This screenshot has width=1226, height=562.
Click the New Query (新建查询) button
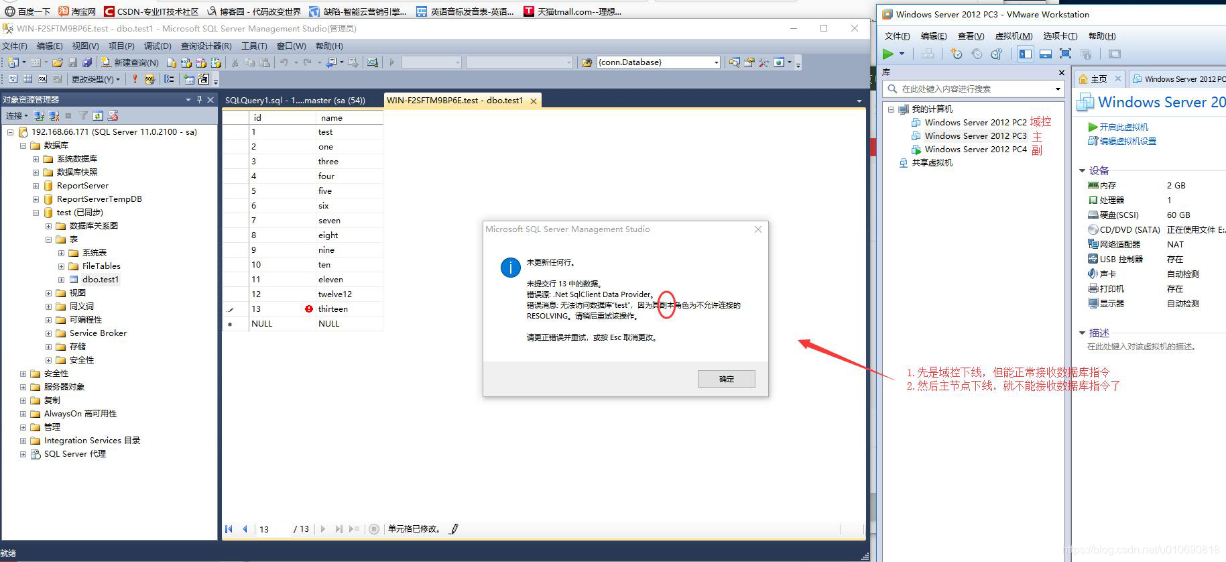click(x=130, y=62)
